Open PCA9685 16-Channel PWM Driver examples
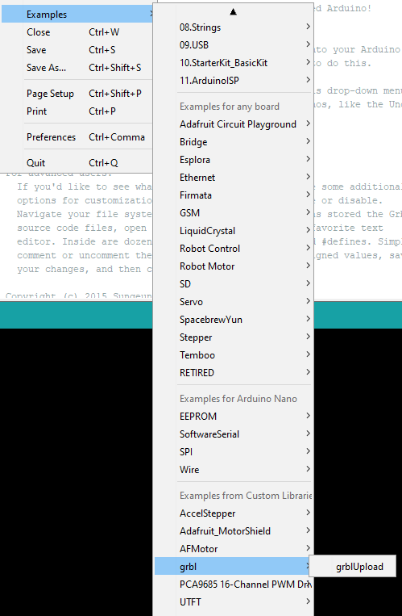Screen dimensions: 402x616 pyautogui.click(x=234, y=585)
